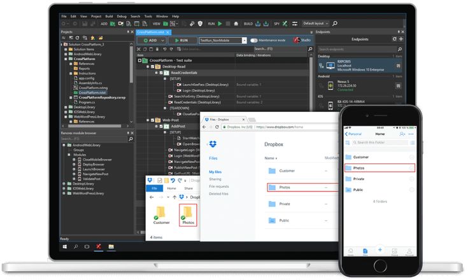Switch to Share tab in File Explorer
468x280 pixels.
pyautogui.click(x=188, y=188)
